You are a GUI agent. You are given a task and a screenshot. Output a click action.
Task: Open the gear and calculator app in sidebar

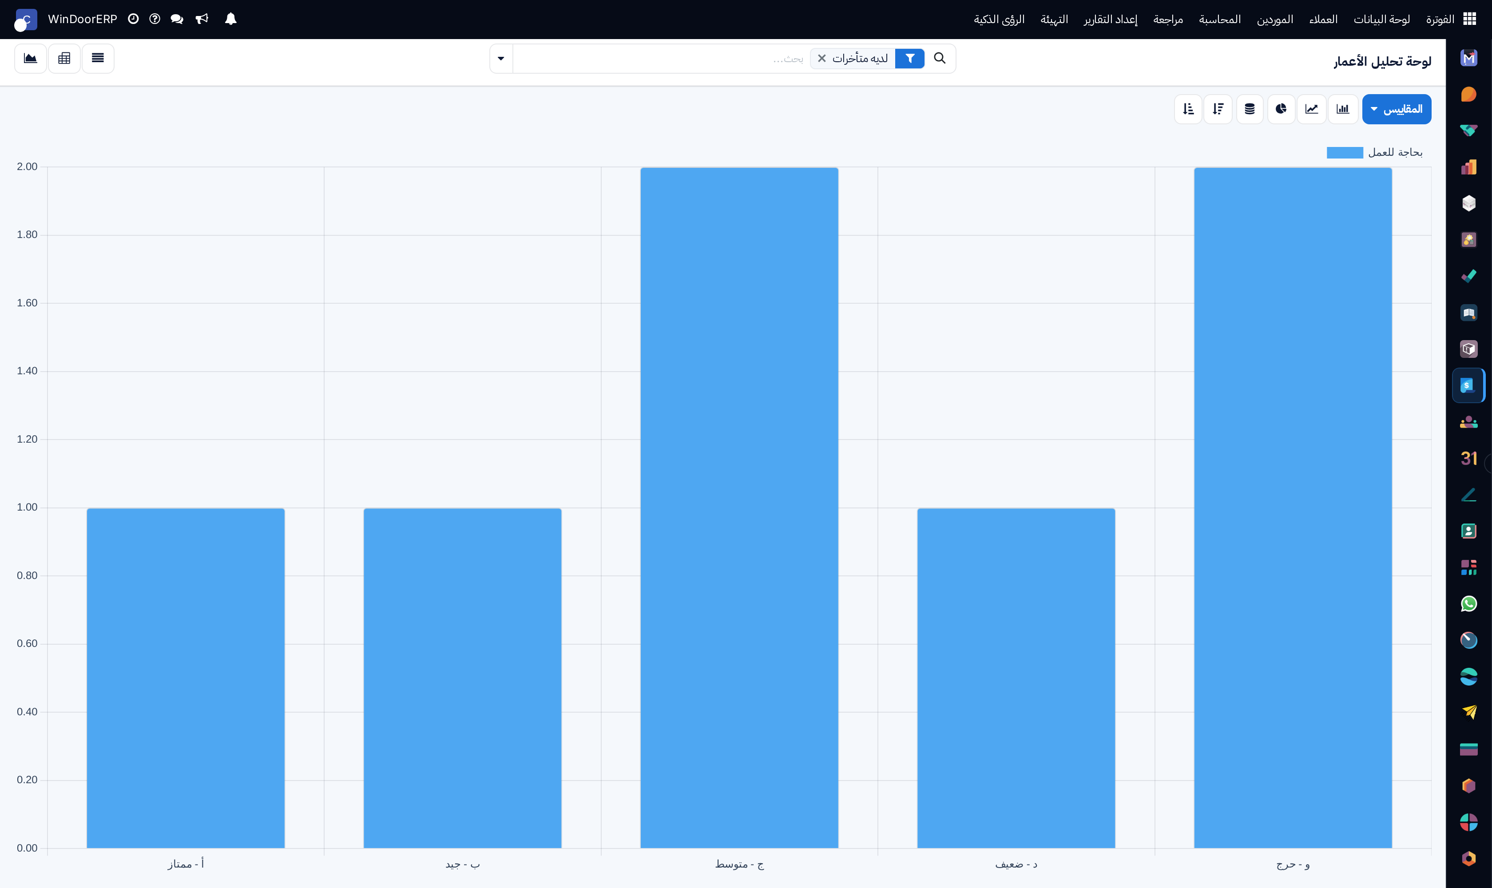1468,239
